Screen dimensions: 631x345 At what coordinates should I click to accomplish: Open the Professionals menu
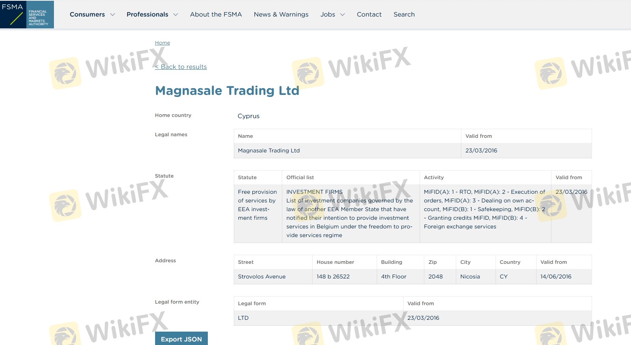(147, 15)
